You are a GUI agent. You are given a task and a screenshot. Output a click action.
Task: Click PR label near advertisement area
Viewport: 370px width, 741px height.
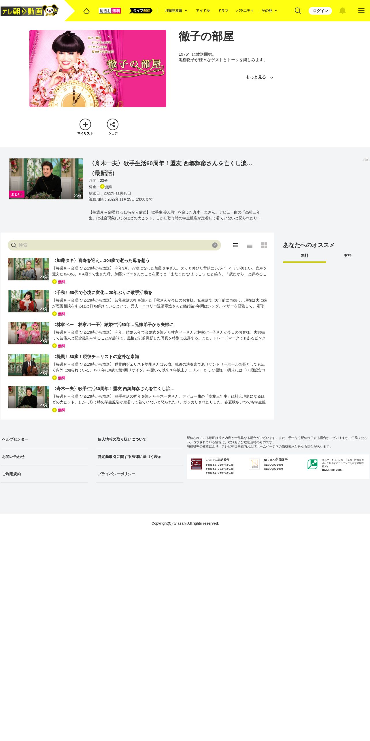(x=366, y=160)
